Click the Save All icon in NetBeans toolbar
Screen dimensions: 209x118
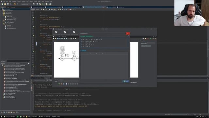click(10, 4)
